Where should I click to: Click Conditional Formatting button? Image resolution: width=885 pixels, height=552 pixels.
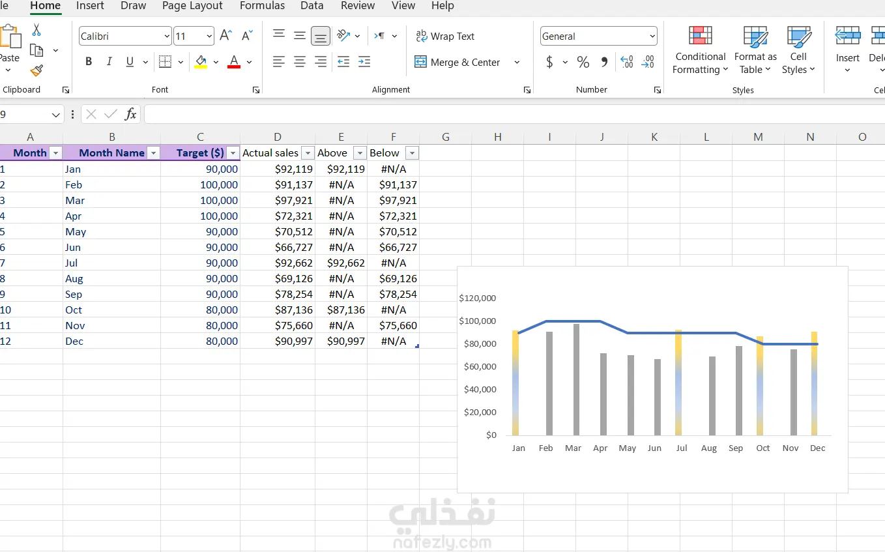pos(701,50)
